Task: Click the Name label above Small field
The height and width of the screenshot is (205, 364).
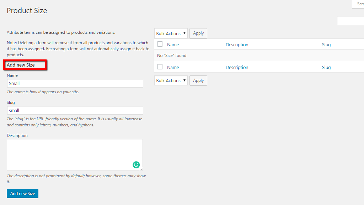Action: point(12,75)
